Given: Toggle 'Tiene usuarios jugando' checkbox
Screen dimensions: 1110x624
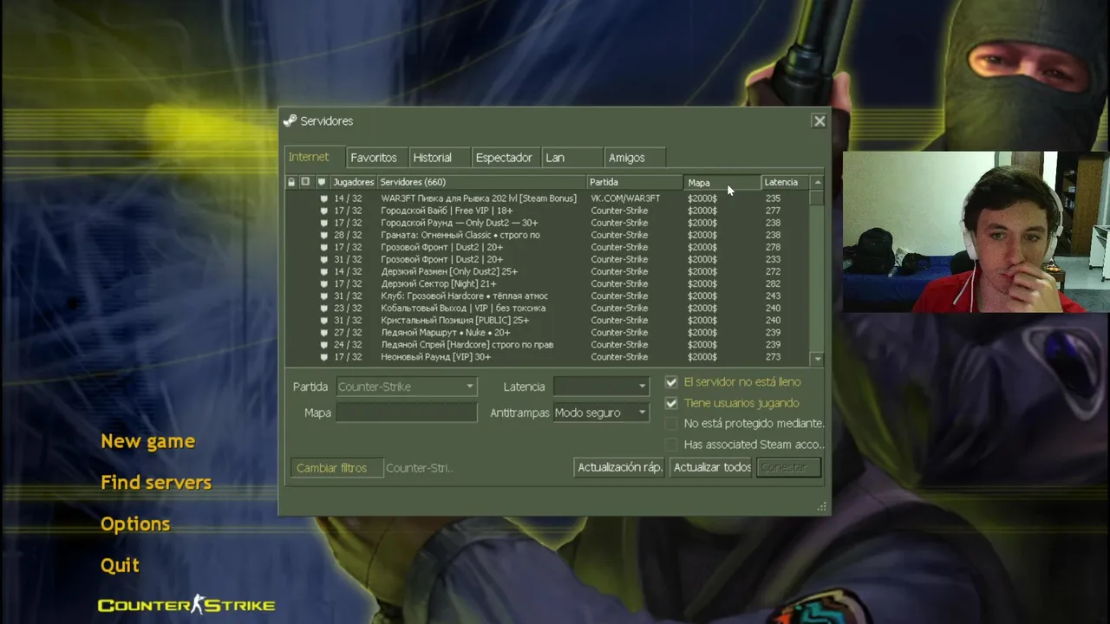Looking at the screenshot, I should click(671, 403).
